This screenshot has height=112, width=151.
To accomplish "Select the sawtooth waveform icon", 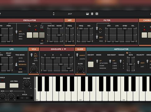I will (x=35, y=26).
